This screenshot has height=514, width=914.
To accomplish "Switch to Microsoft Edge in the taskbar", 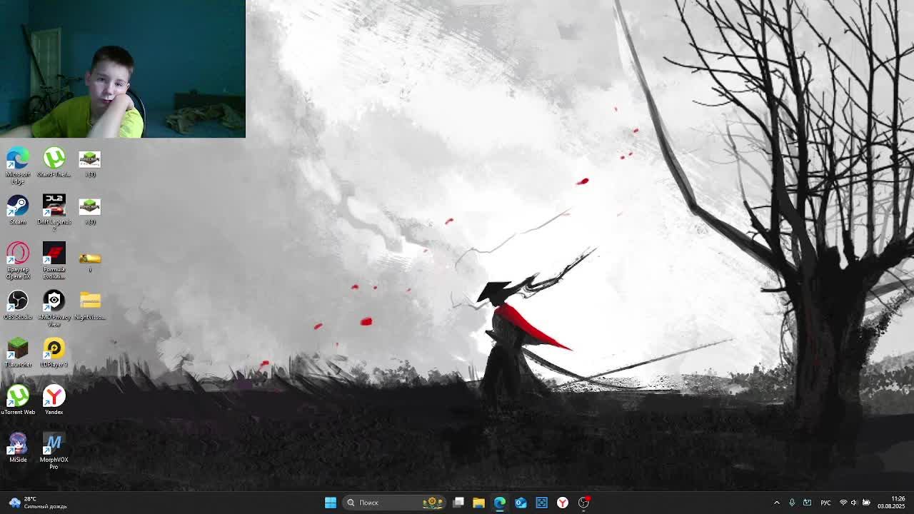I will (499, 503).
